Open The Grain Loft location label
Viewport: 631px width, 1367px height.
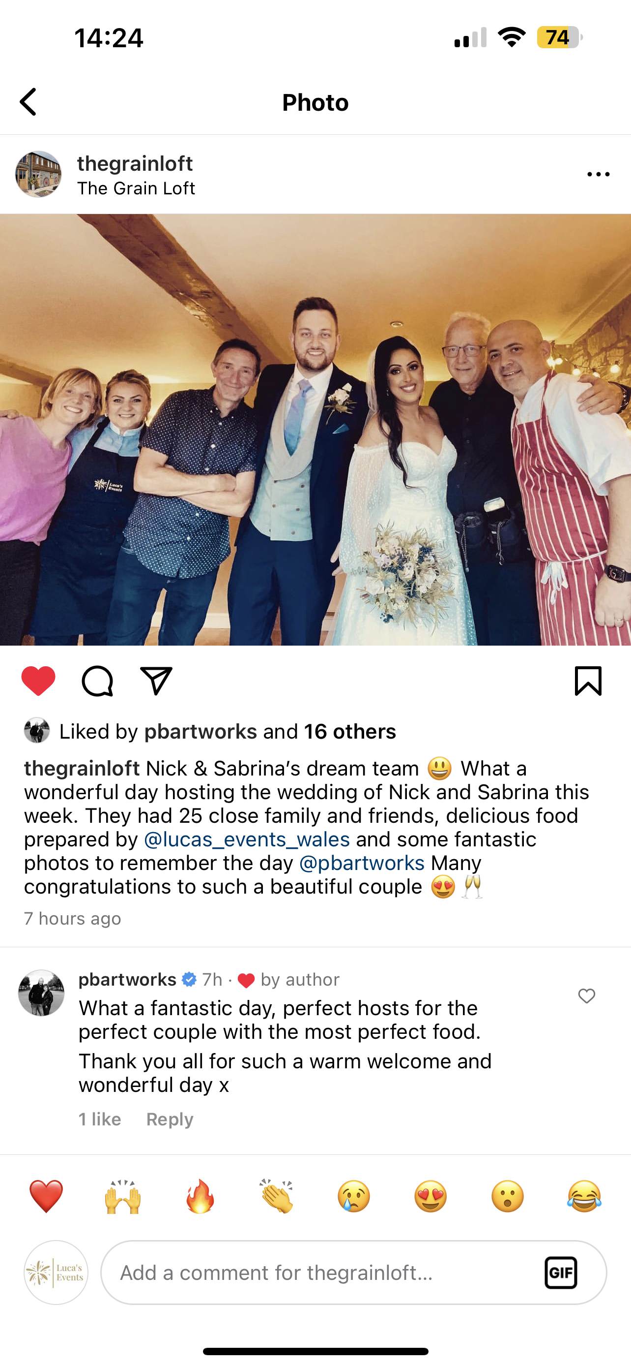point(136,188)
